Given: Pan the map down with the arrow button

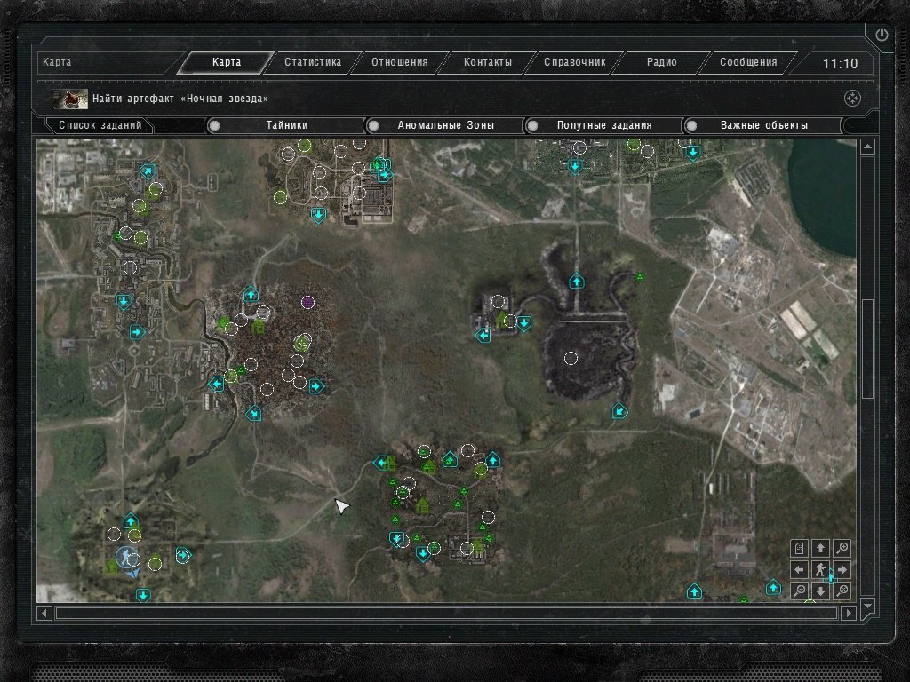Looking at the screenshot, I should (820, 591).
